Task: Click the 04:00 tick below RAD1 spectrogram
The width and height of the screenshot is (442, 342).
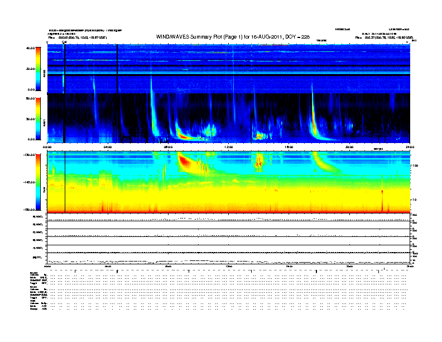Action: (x=108, y=147)
